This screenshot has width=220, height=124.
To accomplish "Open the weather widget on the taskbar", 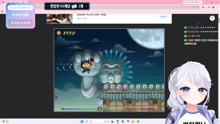I will 5,121.
